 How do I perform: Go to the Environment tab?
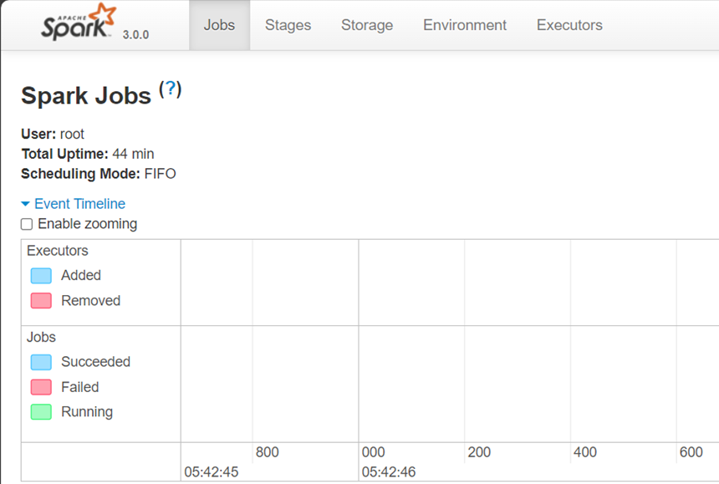click(465, 25)
